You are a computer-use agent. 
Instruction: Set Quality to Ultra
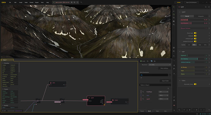(x=205, y=45)
